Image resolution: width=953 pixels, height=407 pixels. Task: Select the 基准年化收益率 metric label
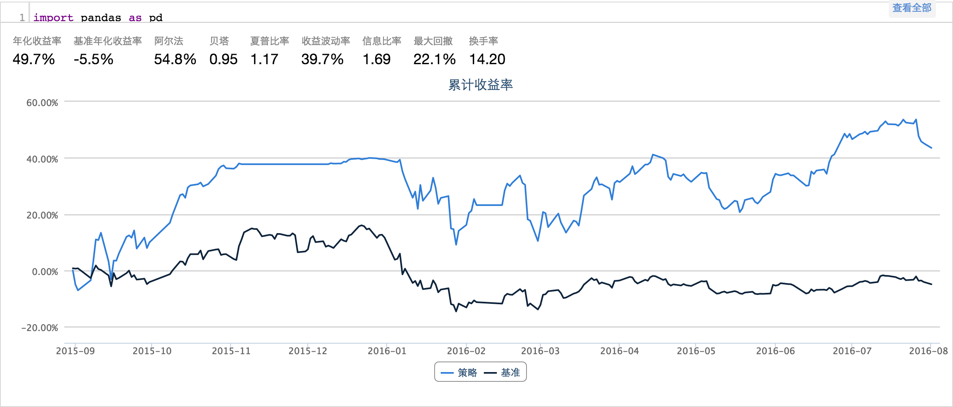pyautogui.click(x=108, y=41)
